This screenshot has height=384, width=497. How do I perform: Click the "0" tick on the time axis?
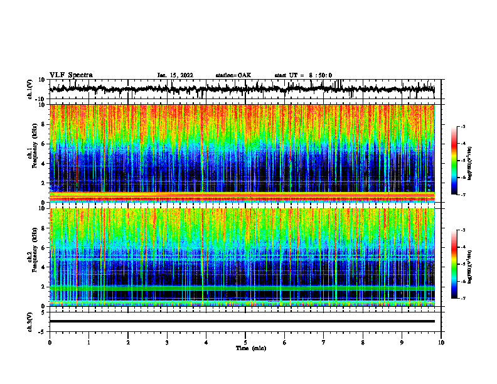pyautogui.click(x=50, y=343)
